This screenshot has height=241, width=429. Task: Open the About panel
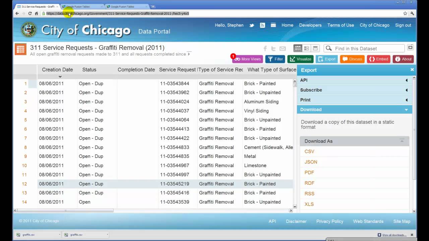pyautogui.click(x=403, y=59)
